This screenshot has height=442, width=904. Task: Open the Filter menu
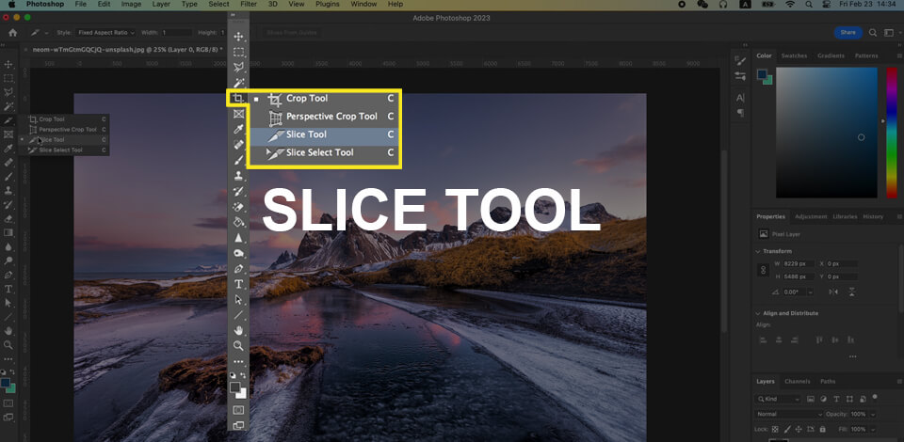[249, 4]
